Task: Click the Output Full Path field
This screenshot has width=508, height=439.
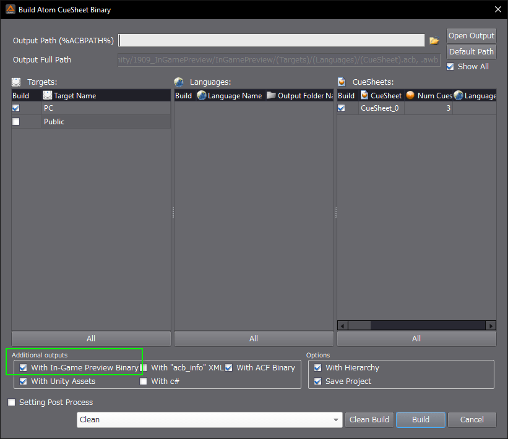Action: click(x=279, y=60)
